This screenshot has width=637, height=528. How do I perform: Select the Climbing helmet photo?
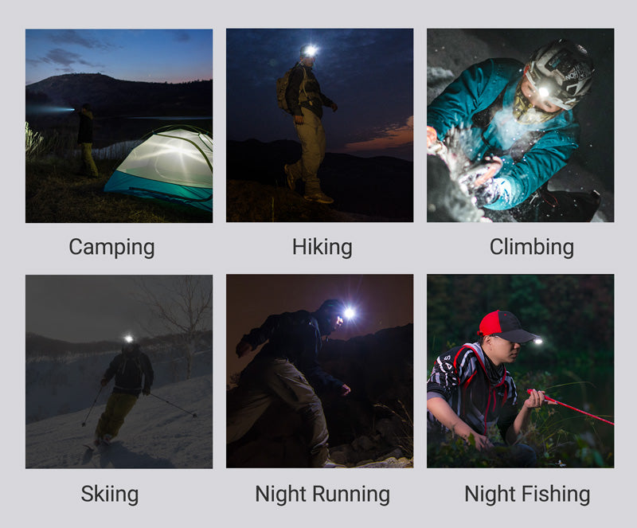(x=521, y=125)
